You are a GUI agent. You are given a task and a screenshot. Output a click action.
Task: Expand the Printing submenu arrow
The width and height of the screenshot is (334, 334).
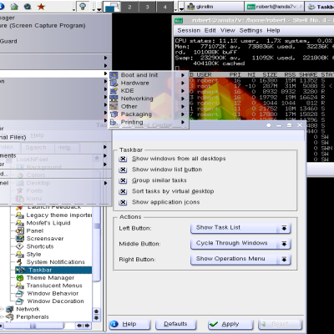point(183,122)
